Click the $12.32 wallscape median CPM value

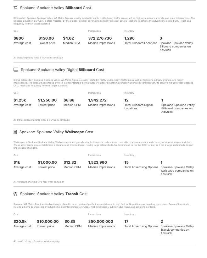(x=70, y=162)
